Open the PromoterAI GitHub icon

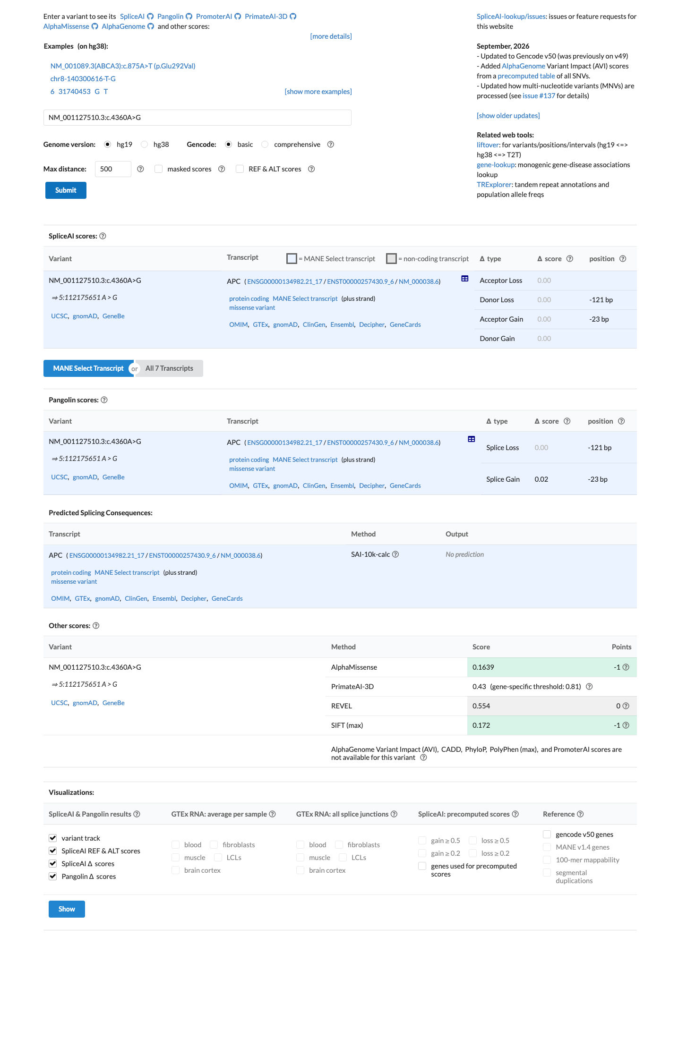click(x=238, y=17)
